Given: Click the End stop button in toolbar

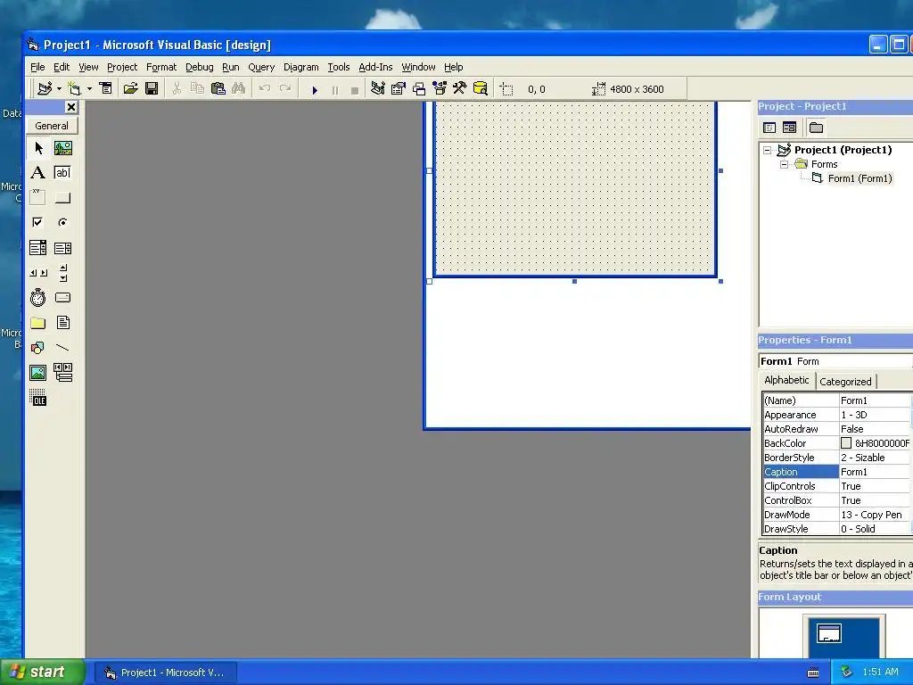Looking at the screenshot, I should 354,90.
